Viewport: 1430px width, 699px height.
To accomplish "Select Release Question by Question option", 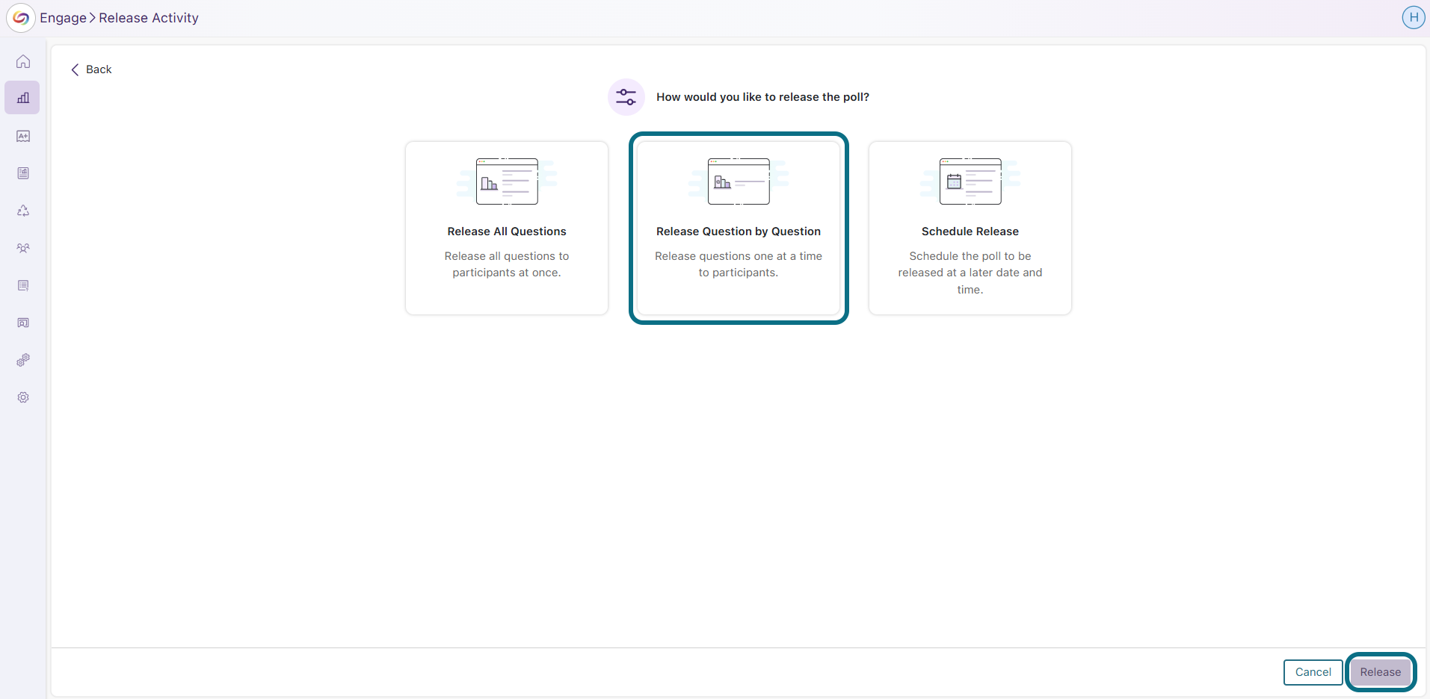I will click(739, 229).
